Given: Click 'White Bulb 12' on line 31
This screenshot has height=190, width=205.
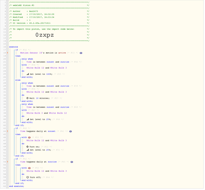Looking at the screenshot, I should [x=36, y=92].
